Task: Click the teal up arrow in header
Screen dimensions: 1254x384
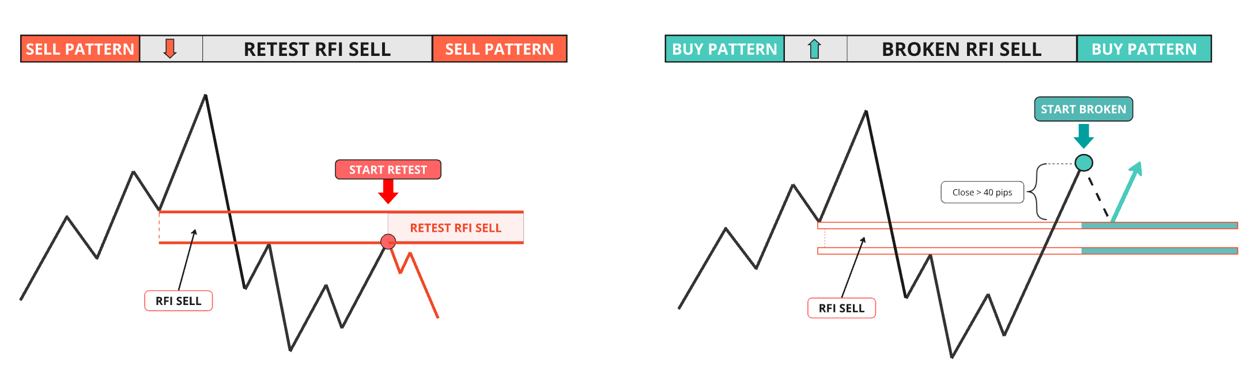Action: (814, 48)
